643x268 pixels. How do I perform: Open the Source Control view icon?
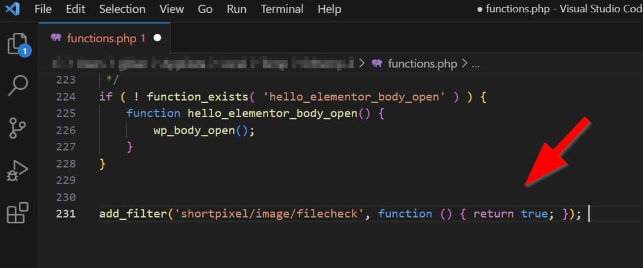point(18,128)
